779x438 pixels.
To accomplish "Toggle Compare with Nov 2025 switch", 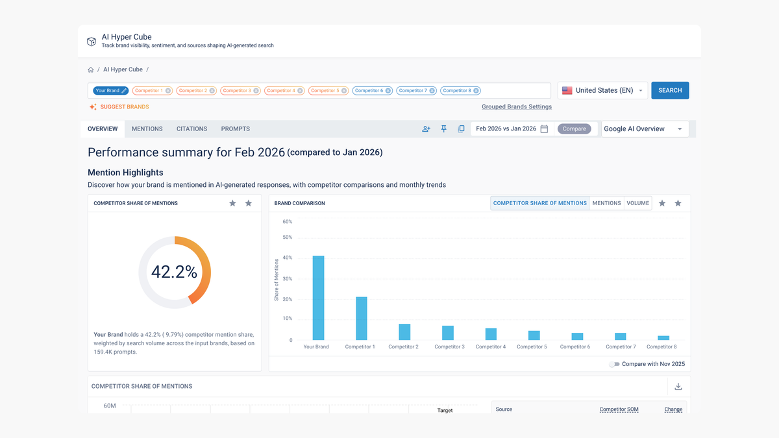I will click(x=614, y=364).
